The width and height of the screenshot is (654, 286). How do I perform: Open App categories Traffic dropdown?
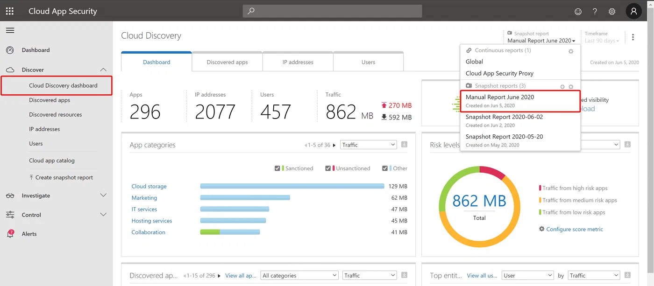click(x=369, y=145)
